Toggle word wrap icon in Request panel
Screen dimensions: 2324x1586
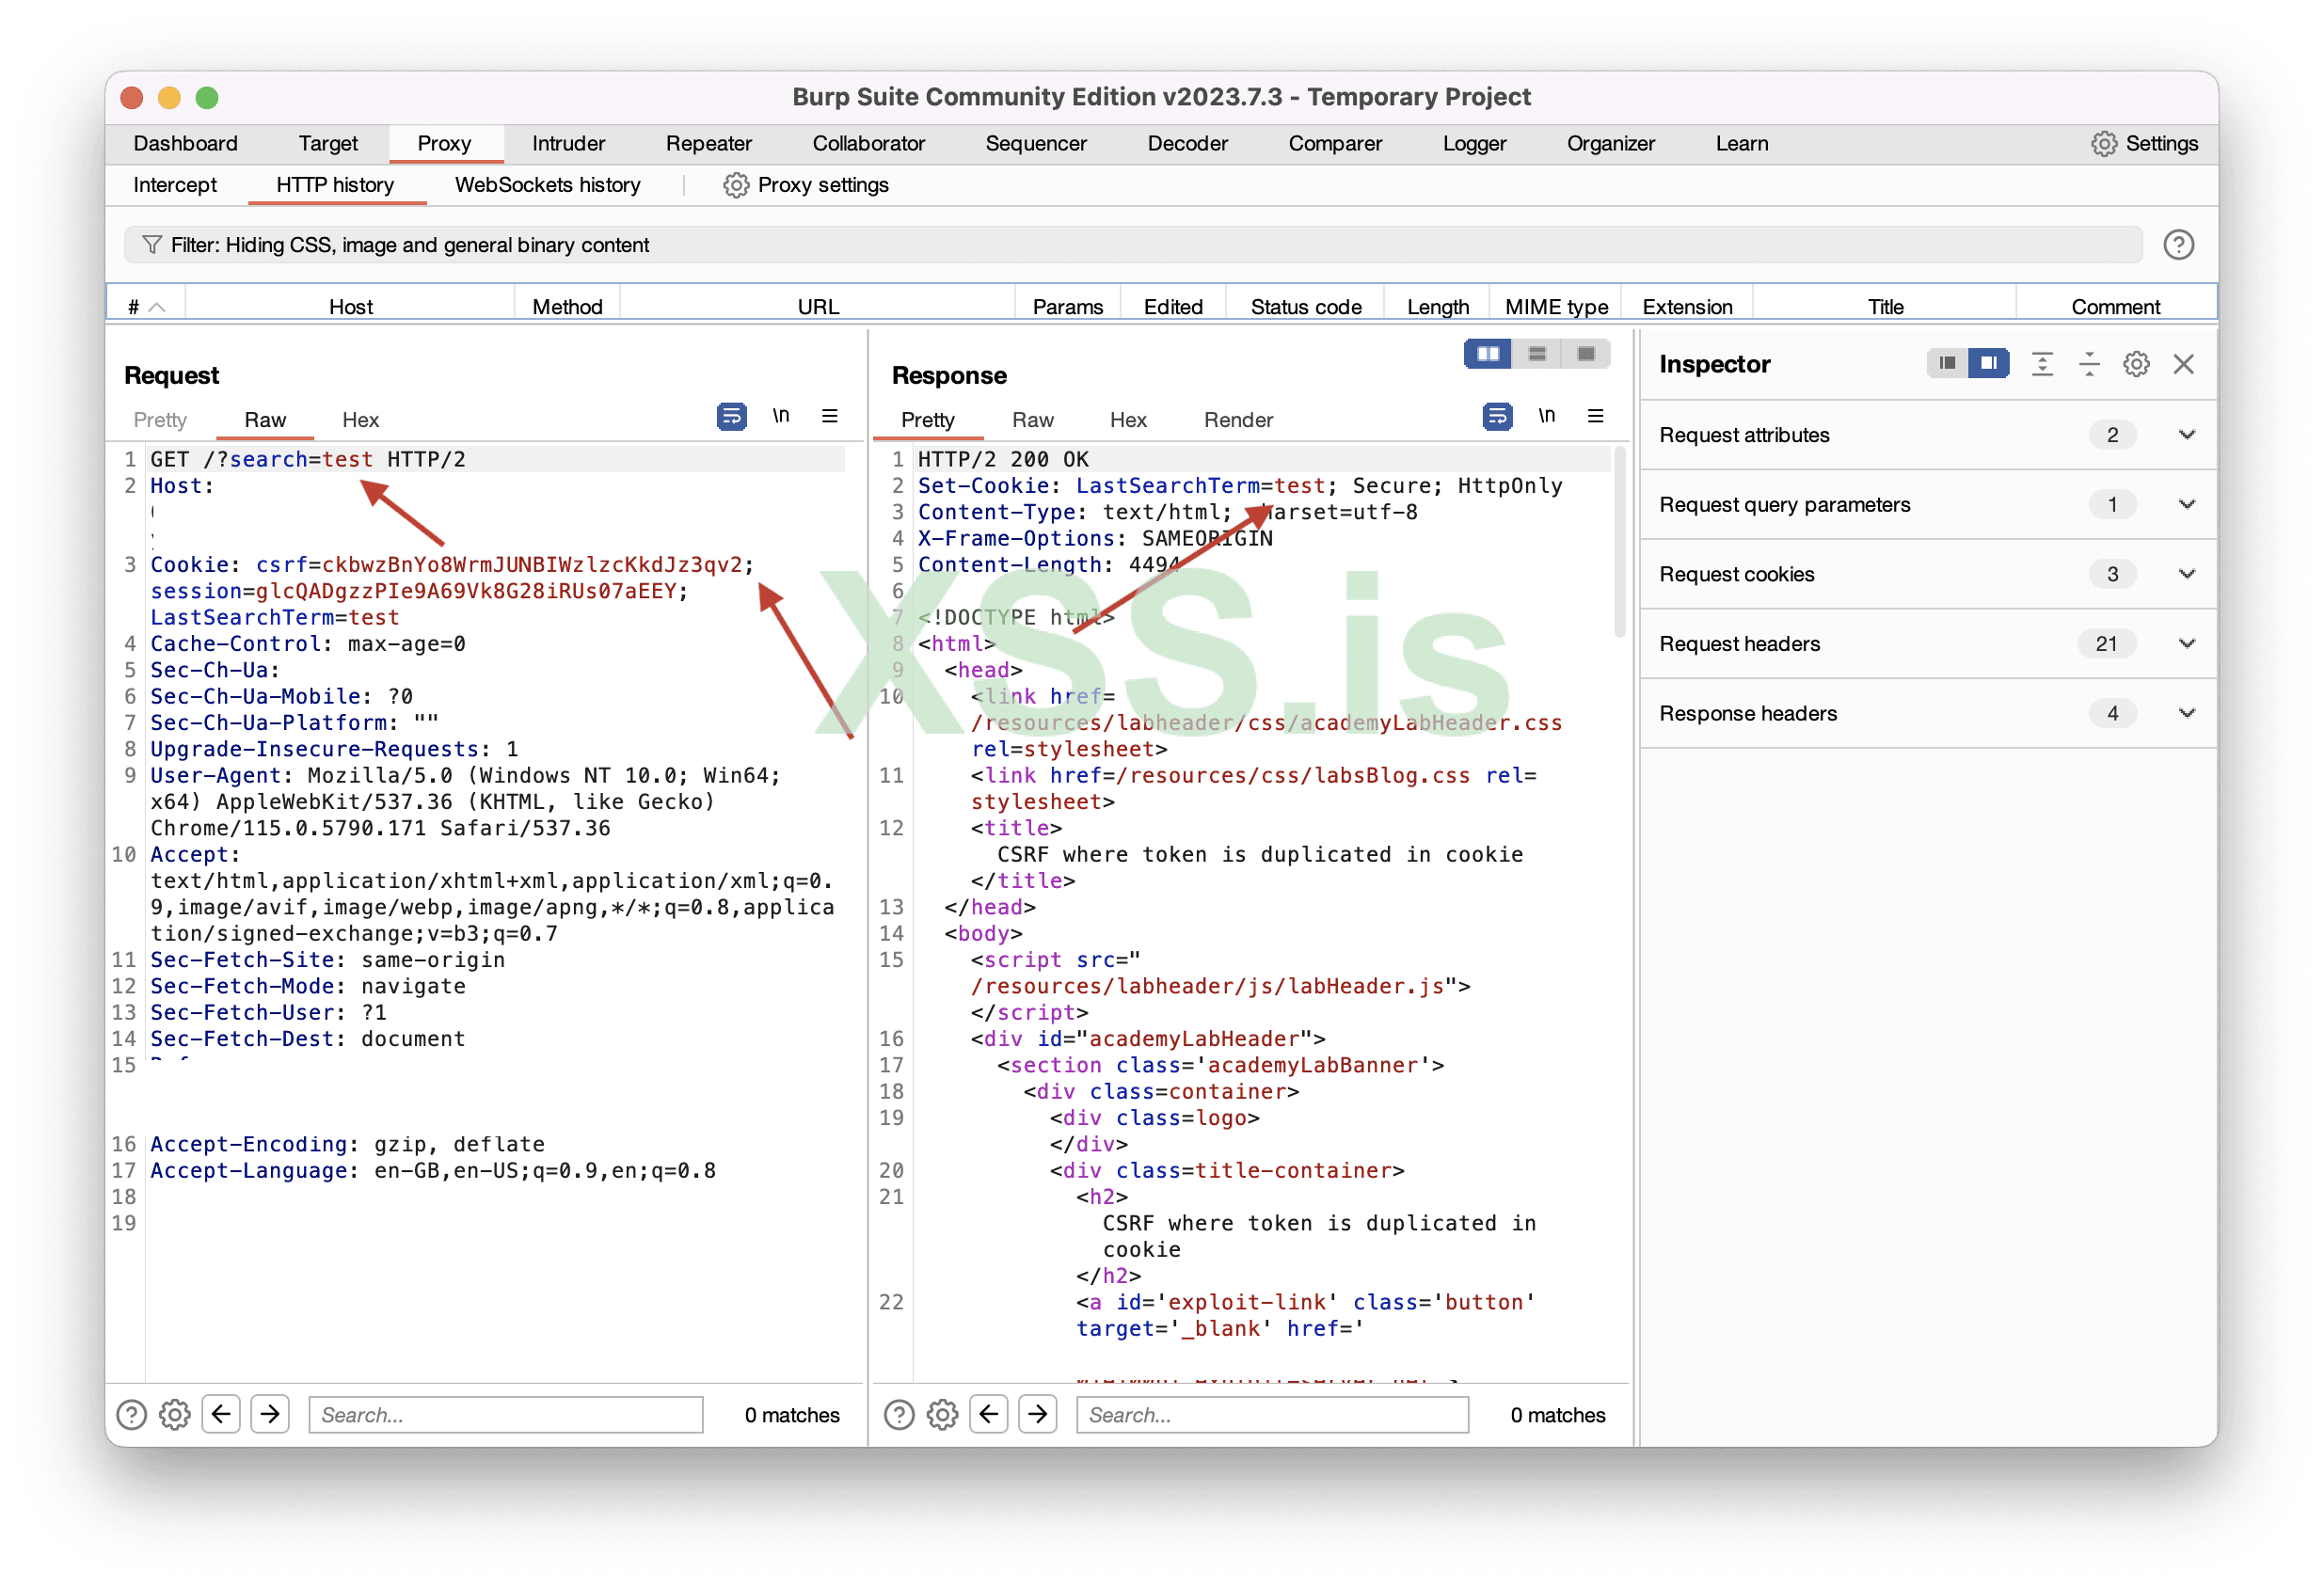pyautogui.click(x=731, y=416)
